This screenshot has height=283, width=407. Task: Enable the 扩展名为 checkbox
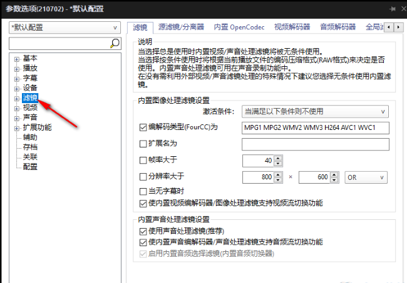coord(143,144)
